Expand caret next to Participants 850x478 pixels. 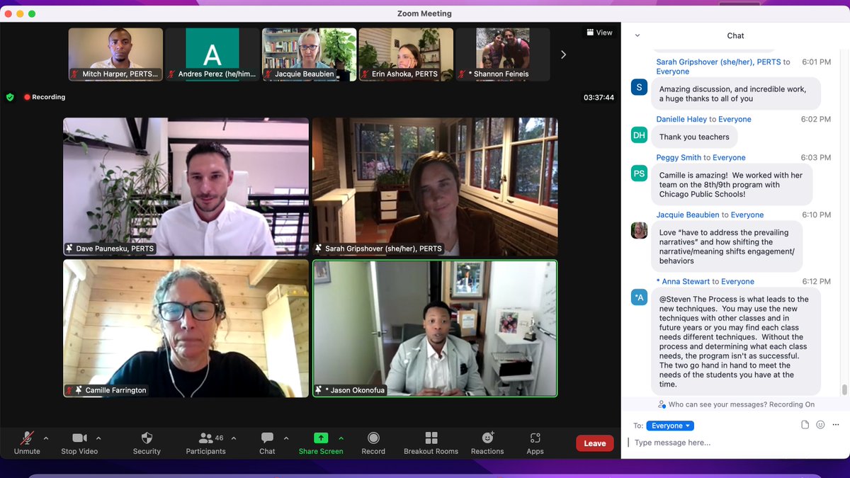234,438
